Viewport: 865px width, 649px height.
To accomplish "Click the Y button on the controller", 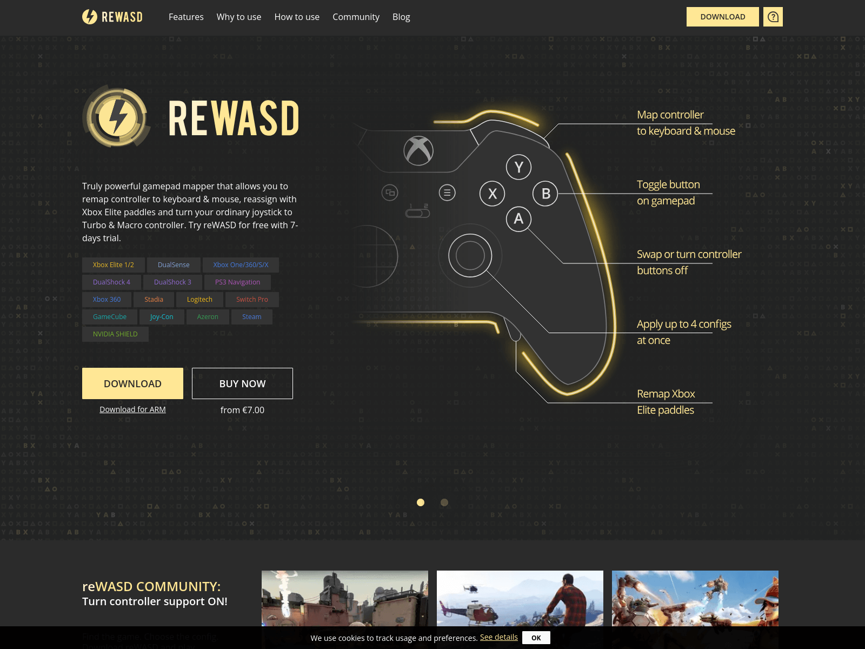I will (x=518, y=167).
